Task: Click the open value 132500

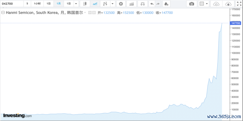Action: pyautogui.click(x=109, y=13)
